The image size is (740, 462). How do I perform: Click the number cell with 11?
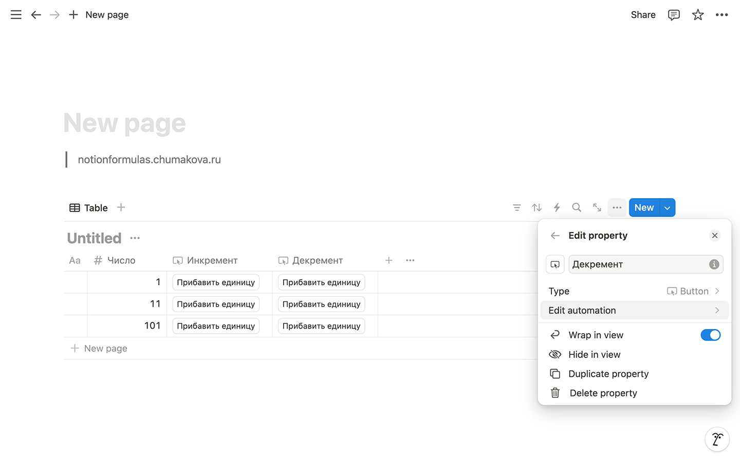click(127, 304)
